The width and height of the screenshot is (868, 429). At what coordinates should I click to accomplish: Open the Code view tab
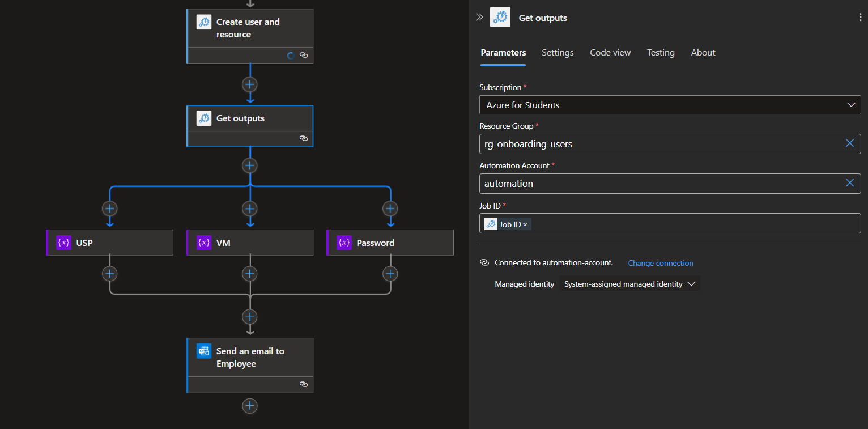pos(610,53)
